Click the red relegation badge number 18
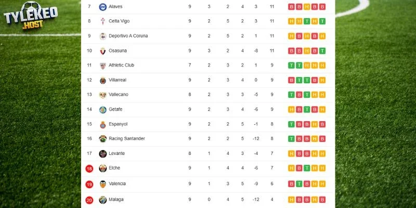The image size is (416, 208). pyautogui.click(x=89, y=168)
